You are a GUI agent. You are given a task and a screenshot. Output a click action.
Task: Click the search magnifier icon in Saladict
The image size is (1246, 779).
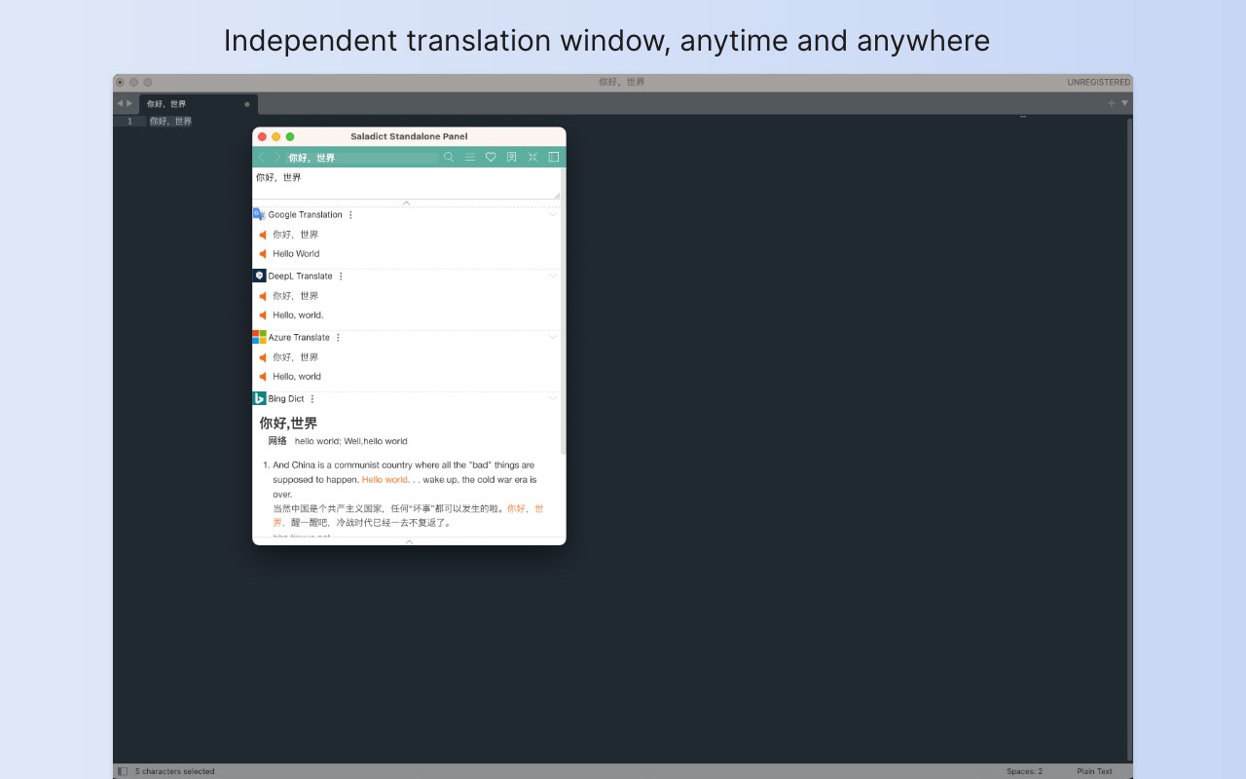coord(449,157)
